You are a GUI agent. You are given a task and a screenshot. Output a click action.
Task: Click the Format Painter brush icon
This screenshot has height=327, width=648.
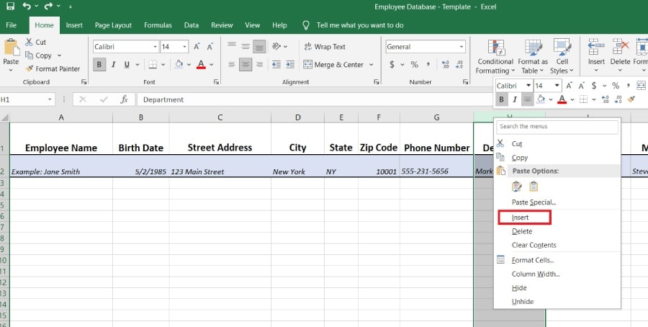point(30,69)
